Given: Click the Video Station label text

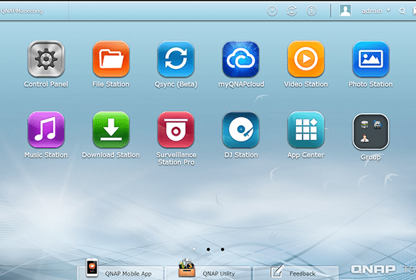Looking at the screenshot, I should click(306, 85).
